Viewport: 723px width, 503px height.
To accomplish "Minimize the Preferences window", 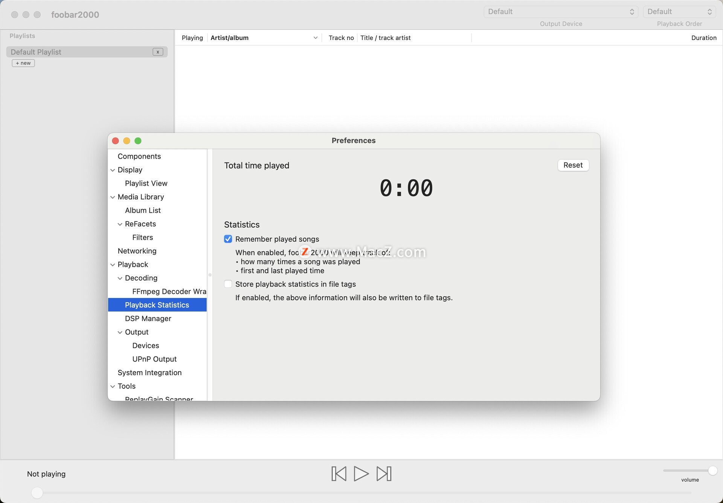I will pyautogui.click(x=127, y=141).
